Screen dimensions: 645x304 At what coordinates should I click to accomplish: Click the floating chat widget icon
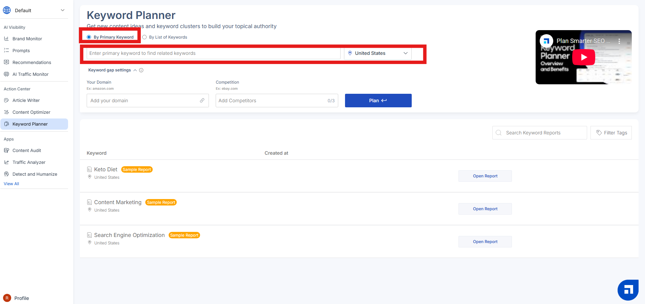628,290
